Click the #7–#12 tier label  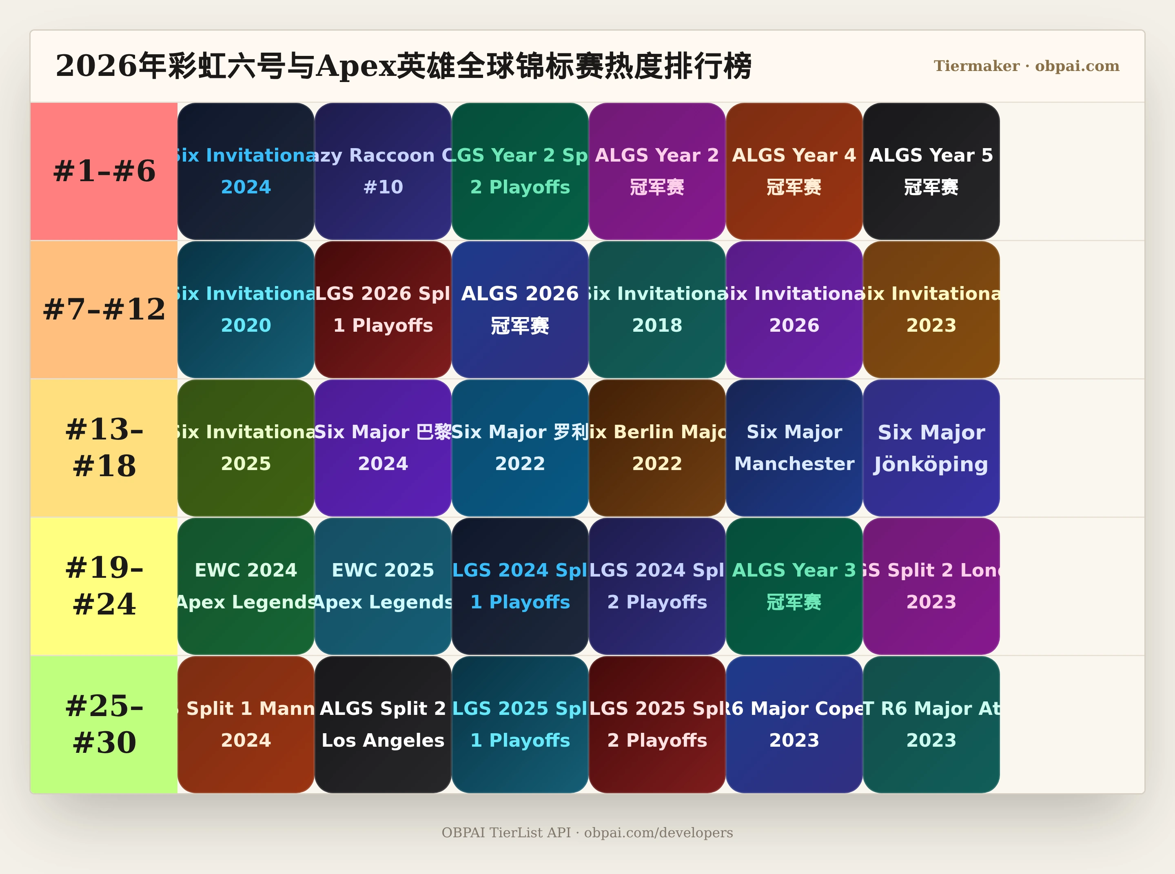coord(104,310)
